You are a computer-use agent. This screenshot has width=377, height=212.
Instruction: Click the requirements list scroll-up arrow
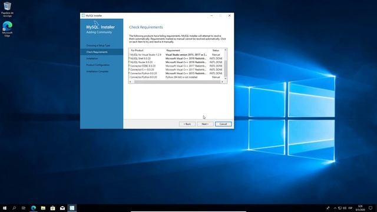coord(226,50)
